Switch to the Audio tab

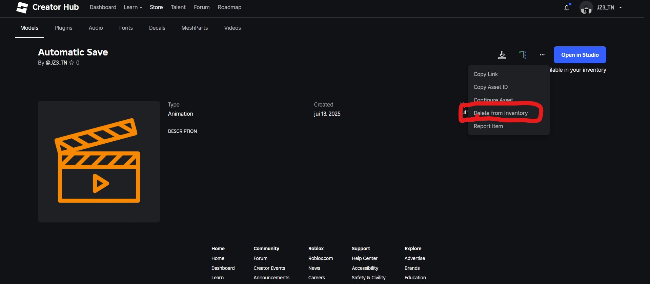96,28
